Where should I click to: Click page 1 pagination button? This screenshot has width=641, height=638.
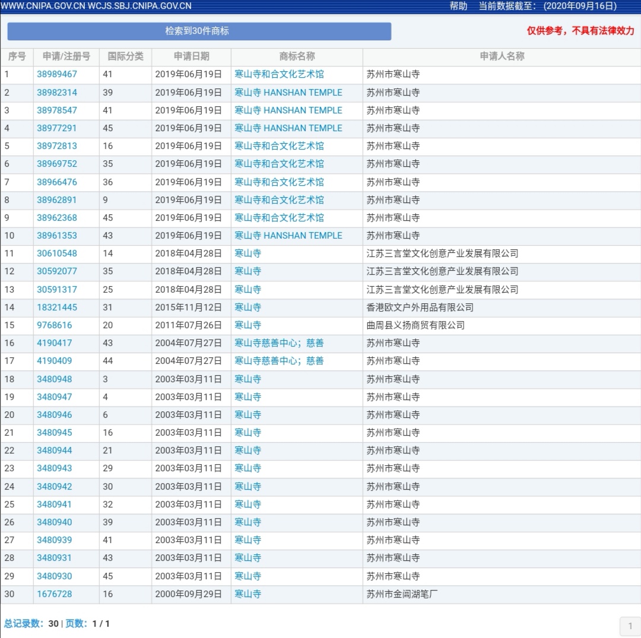click(x=630, y=626)
